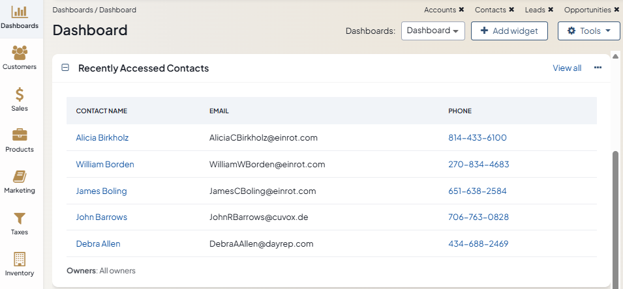Expand the Dashboard selector dropdown

(433, 31)
